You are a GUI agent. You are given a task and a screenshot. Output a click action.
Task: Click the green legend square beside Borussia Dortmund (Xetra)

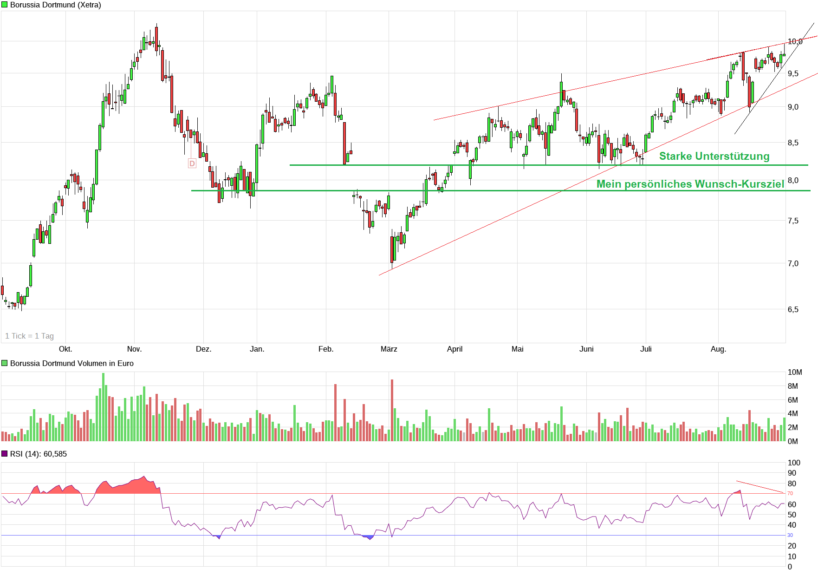pos(5,5)
